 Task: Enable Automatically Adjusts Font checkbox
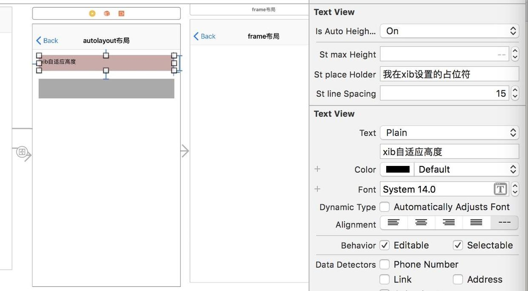pos(385,207)
